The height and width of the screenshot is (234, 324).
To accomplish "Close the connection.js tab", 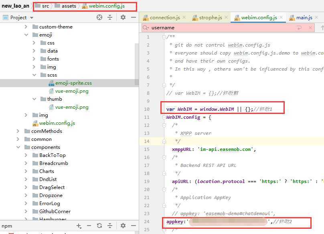I will click(184, 17).
